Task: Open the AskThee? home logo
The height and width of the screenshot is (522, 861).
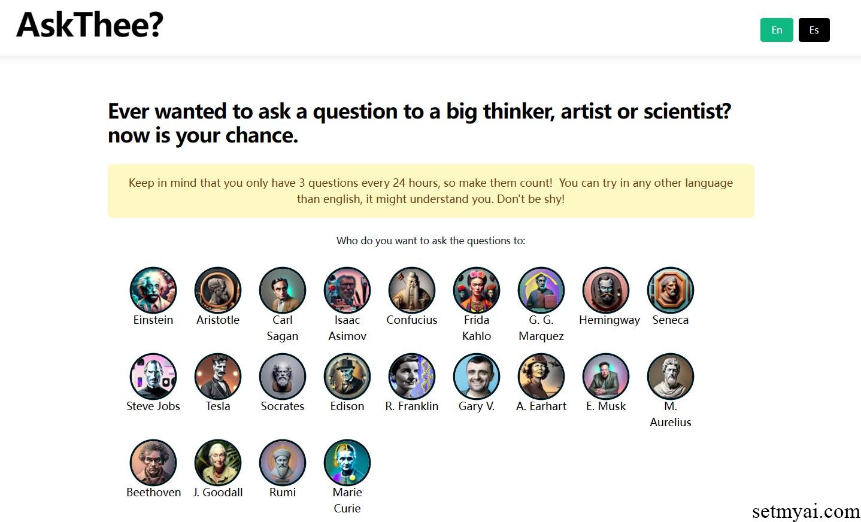Action: pyautogui.click(x=90, y=25)
